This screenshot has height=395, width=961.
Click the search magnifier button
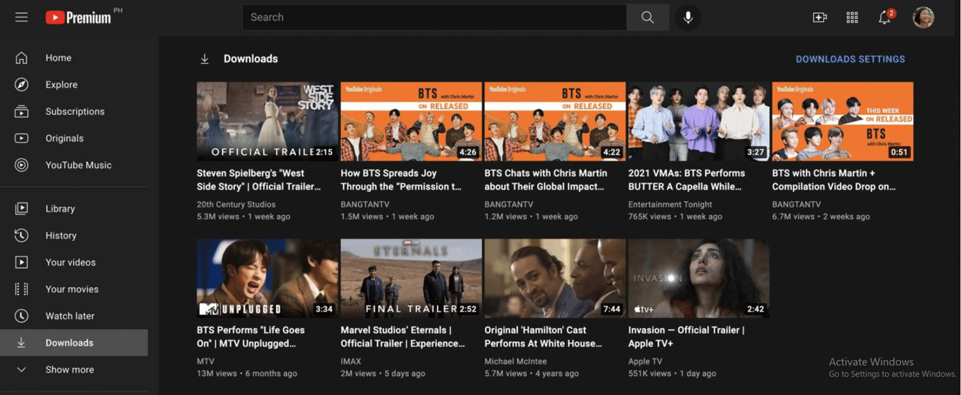pyautogui.click(x=648, y=18)
